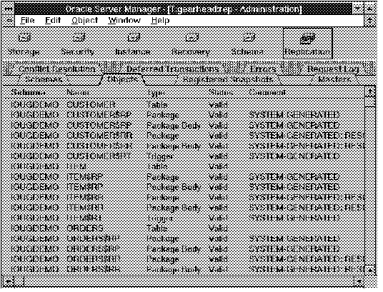Select the ITEM table name

coord(76,166)
